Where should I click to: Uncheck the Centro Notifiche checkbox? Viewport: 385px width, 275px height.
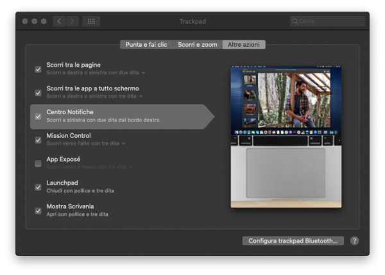(x=38, y=117)
